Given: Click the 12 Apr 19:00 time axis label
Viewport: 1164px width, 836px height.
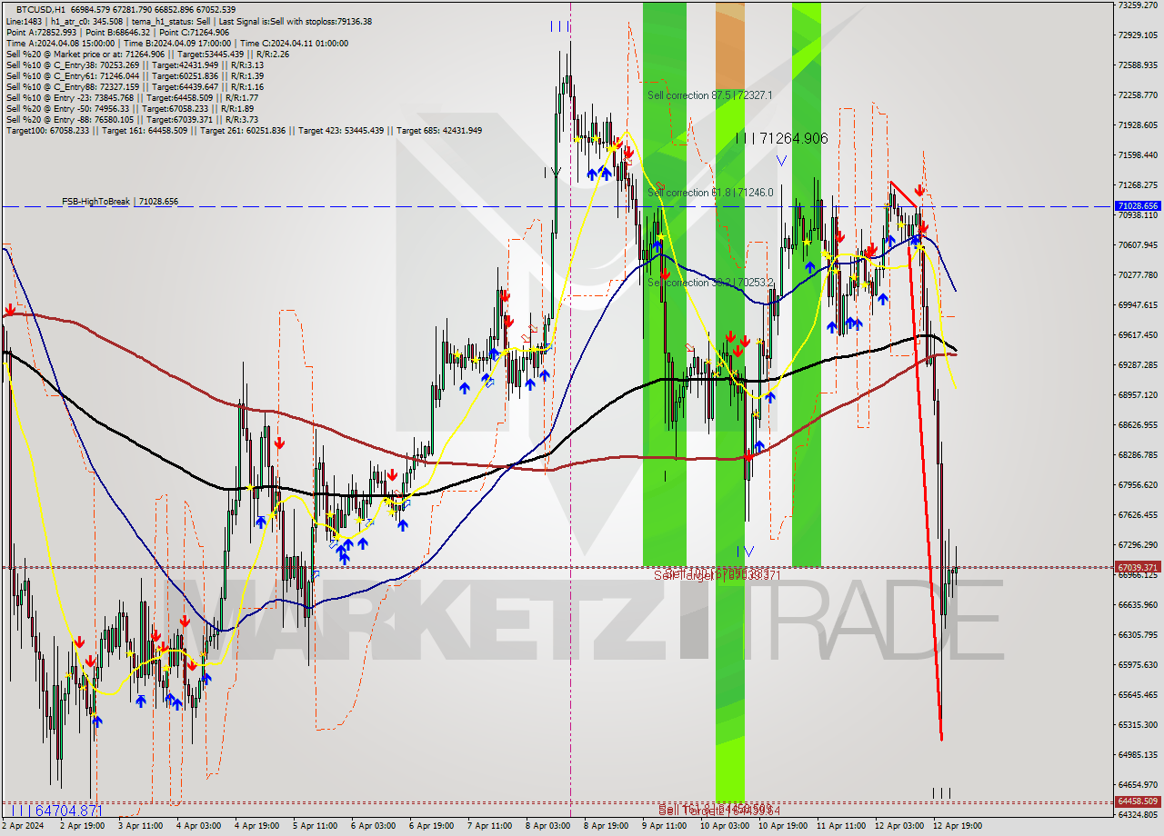Looking at the screenshot, I should pos(958,826).
